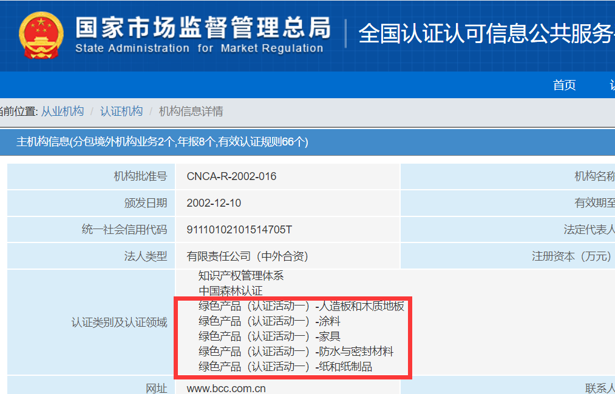Select credit code 91110102101514705T
615x394 pixels.
coord(239,230)
